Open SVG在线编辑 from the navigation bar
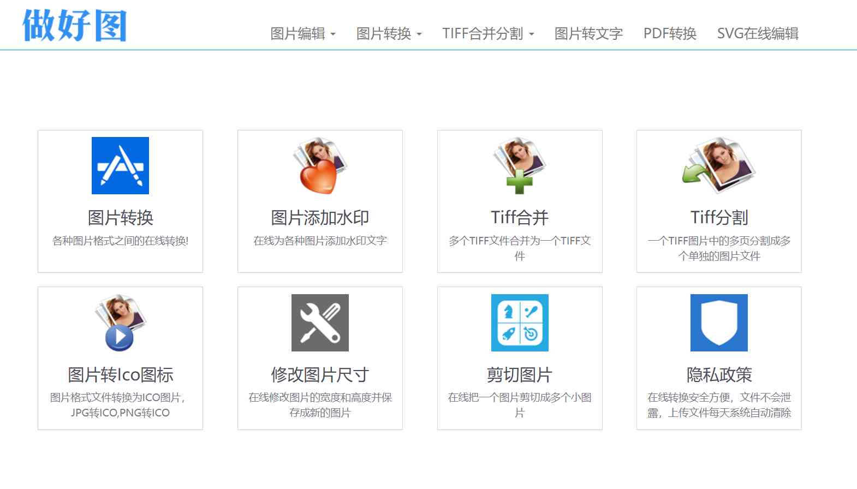This screenshot has width=857, height=489. (x=758, y=34)
